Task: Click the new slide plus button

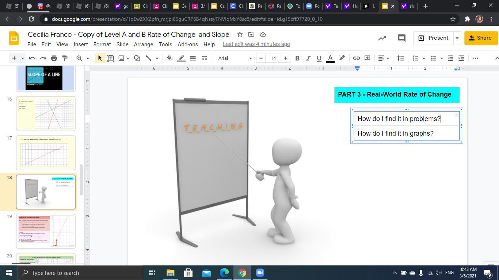Action: click(14, 58)
